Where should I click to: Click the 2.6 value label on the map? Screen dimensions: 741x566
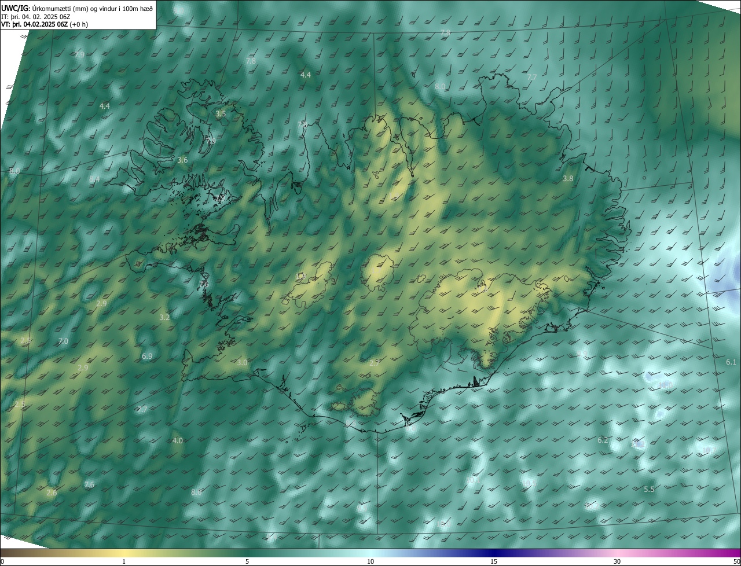(52, 493)
